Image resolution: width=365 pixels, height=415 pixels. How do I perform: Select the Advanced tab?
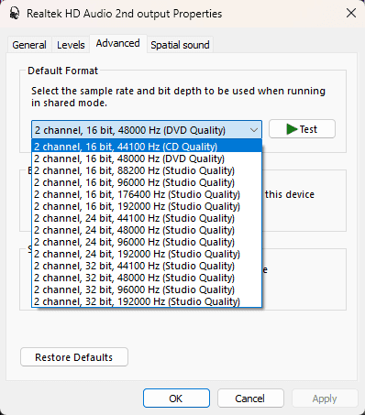(118, 43)
